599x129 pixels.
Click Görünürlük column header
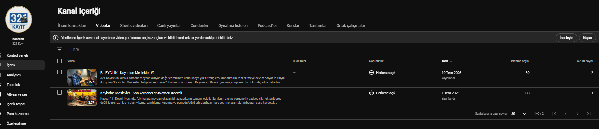coord(376,61)
